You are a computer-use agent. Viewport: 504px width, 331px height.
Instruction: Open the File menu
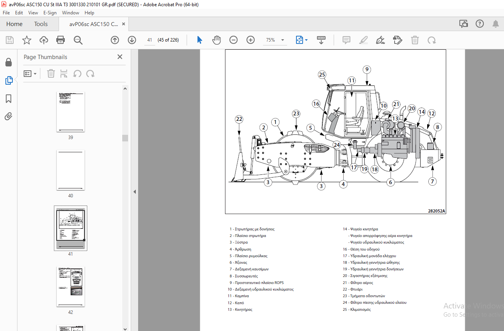point(6,13)
